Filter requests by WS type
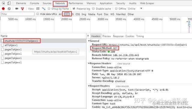 tap(112, 14)
